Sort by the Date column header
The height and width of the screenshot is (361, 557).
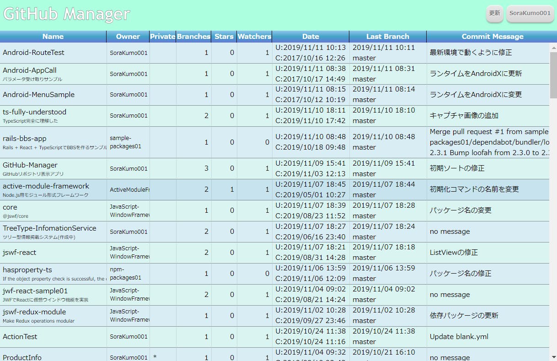311,37
